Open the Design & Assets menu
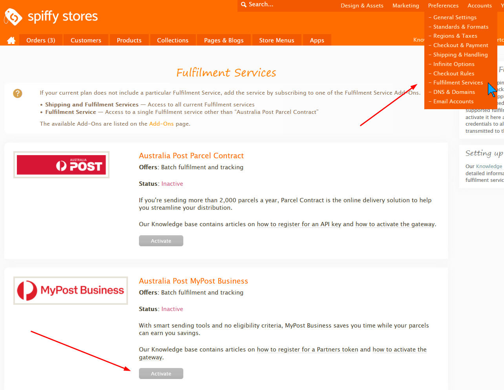Image resolution: width=504 pixels, height=390 pixels. pos(362,5)
